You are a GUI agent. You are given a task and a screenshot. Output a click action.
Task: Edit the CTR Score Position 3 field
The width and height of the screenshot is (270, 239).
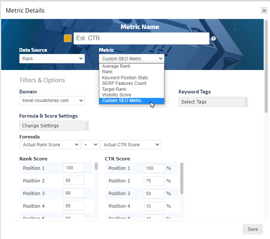154,194
